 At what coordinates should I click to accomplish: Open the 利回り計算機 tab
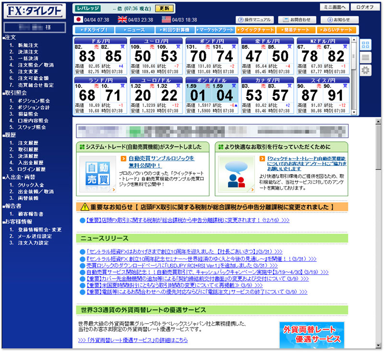coord(175,30)
